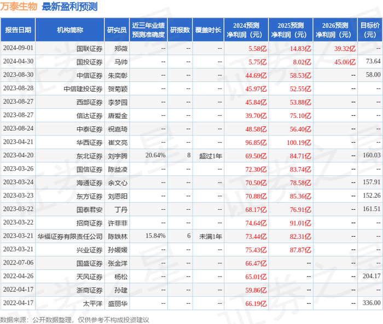Click analyst name 贺菊颖
The height and width of the screenshot is (324, 383).
pyautogui.click(x=118, y=89)
